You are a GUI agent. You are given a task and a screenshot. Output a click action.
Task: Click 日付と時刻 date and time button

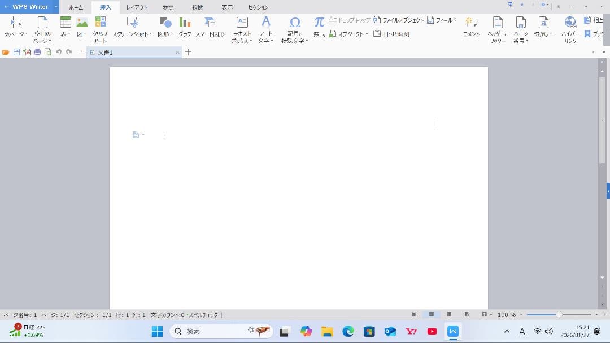tap(391, 34)
